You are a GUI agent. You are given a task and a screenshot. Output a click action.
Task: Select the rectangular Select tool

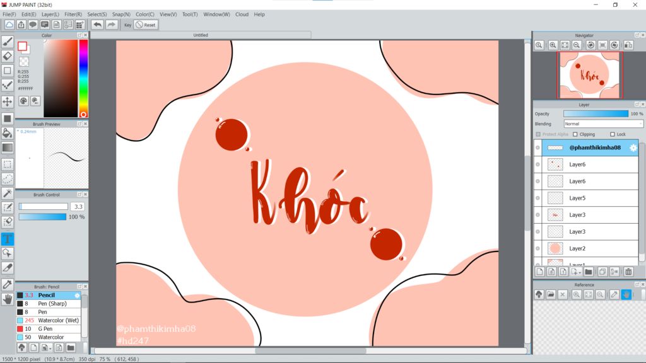(8, 164)
